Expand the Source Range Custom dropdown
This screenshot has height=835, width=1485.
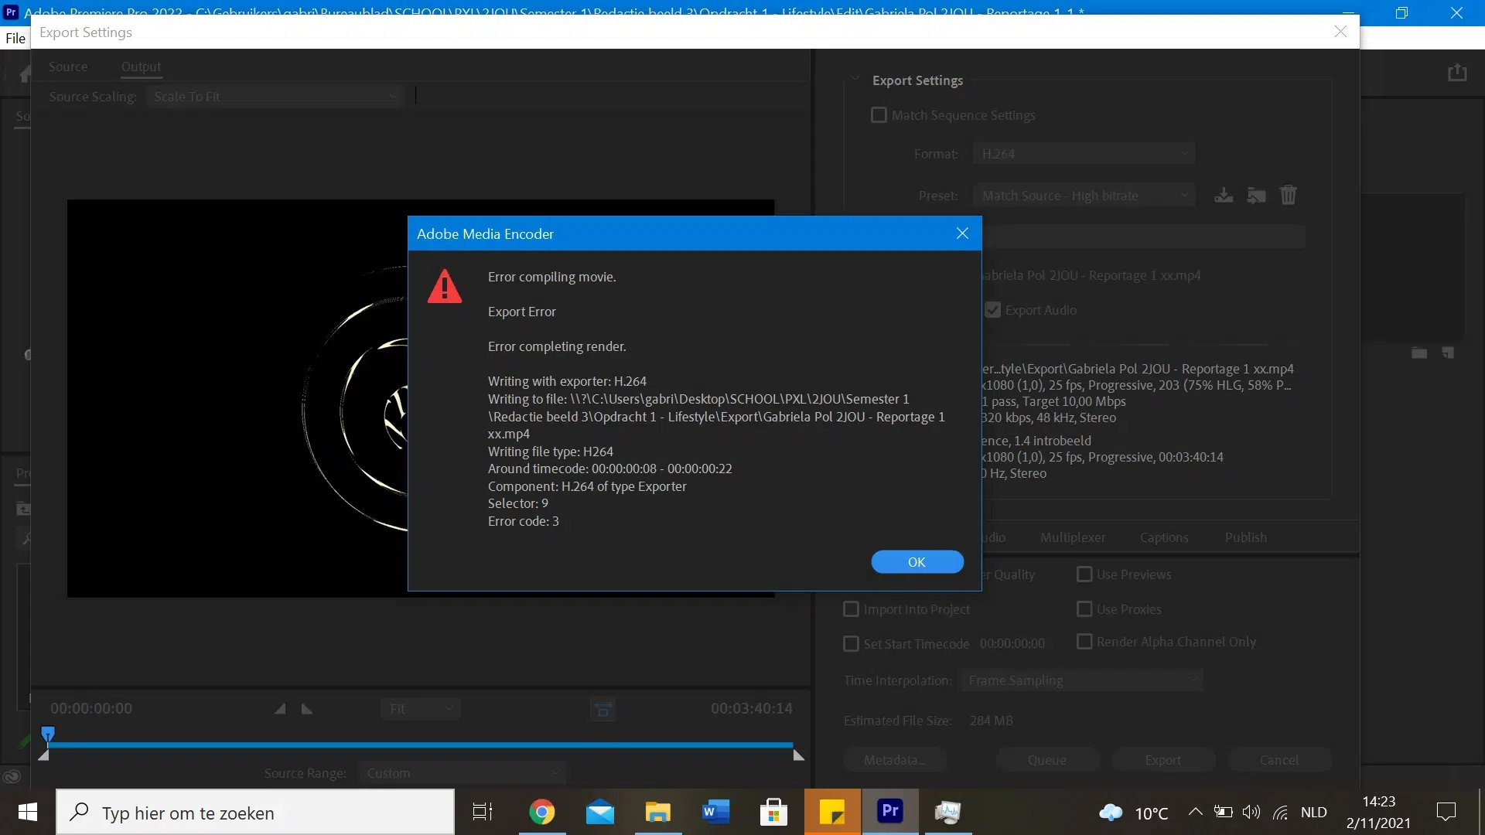click(462, 773)
